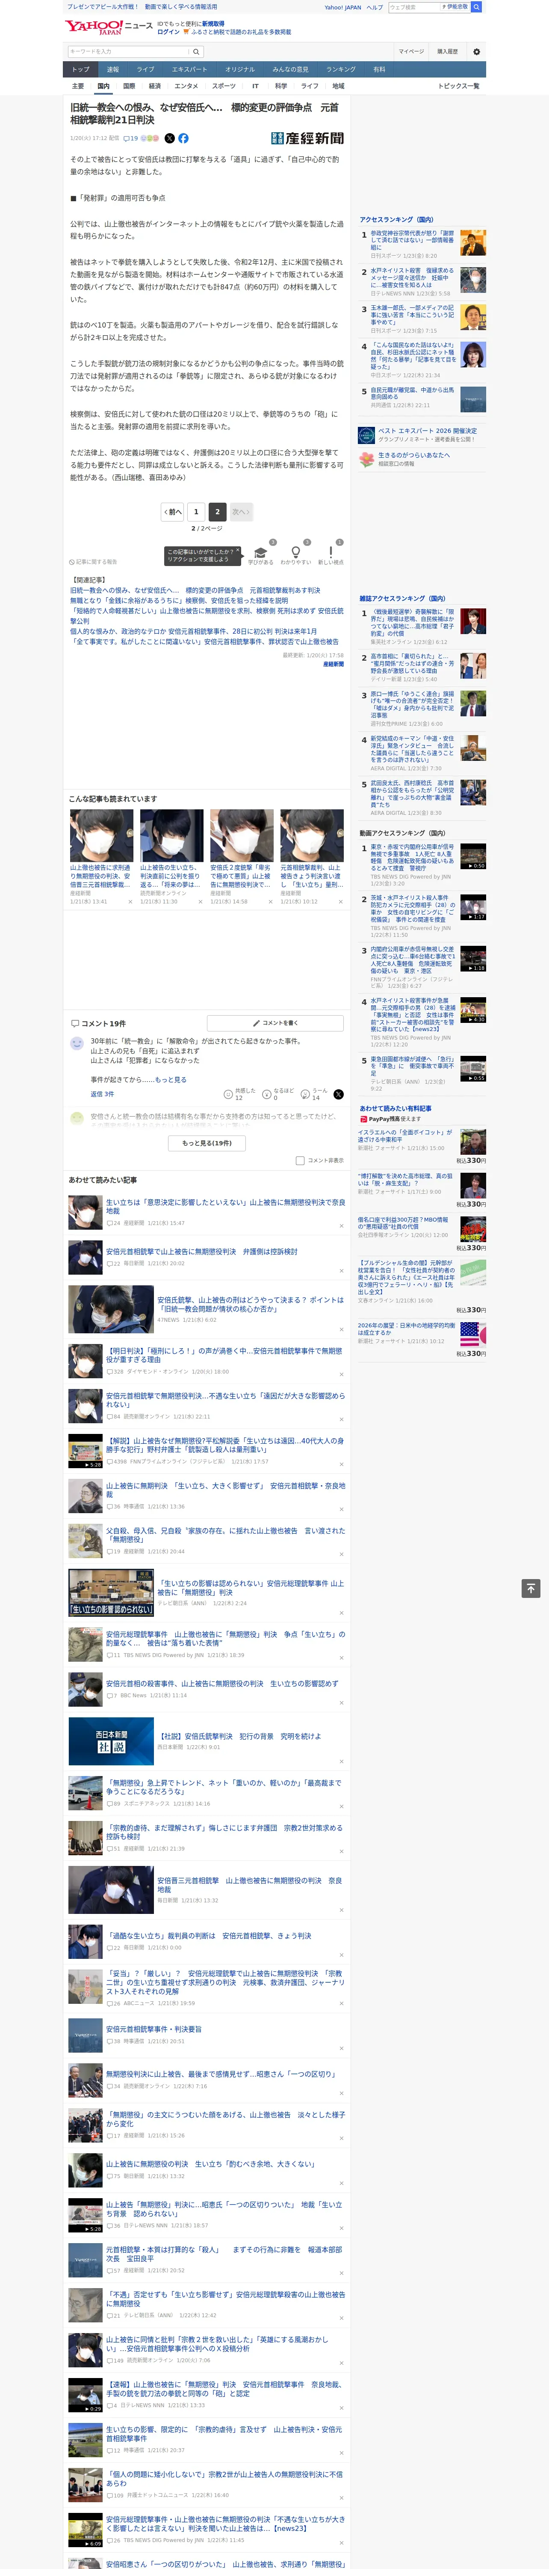Go to previous page 前へ
The image size is (549, 2569).
point(172,512)
